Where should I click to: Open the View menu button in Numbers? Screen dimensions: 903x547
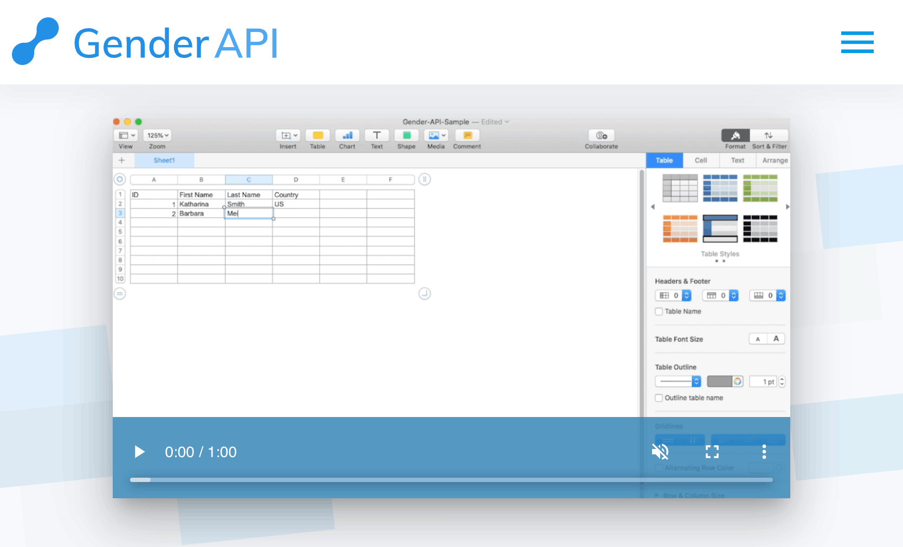(126, 135)
